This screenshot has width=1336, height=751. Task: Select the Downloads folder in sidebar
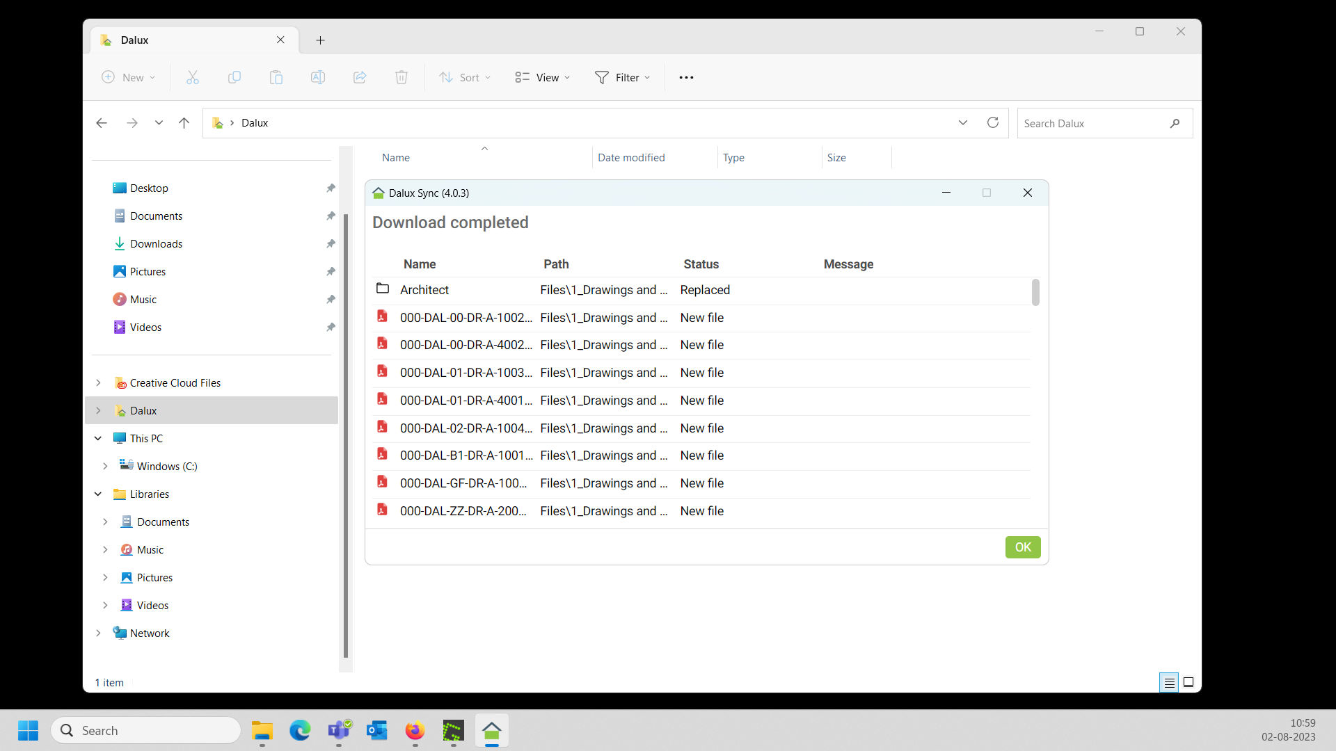click(156, 243)
